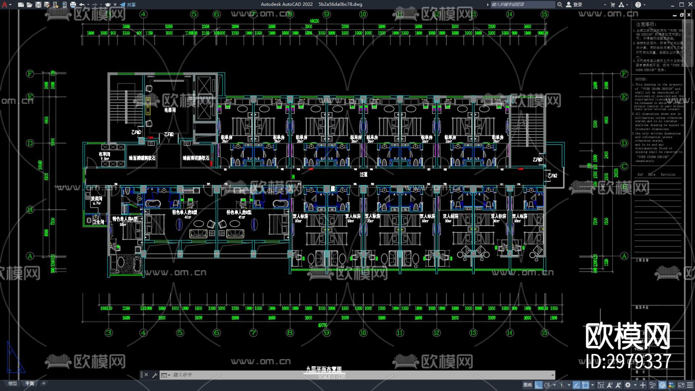Click the Isolate Objects icon

click(653, 385)
